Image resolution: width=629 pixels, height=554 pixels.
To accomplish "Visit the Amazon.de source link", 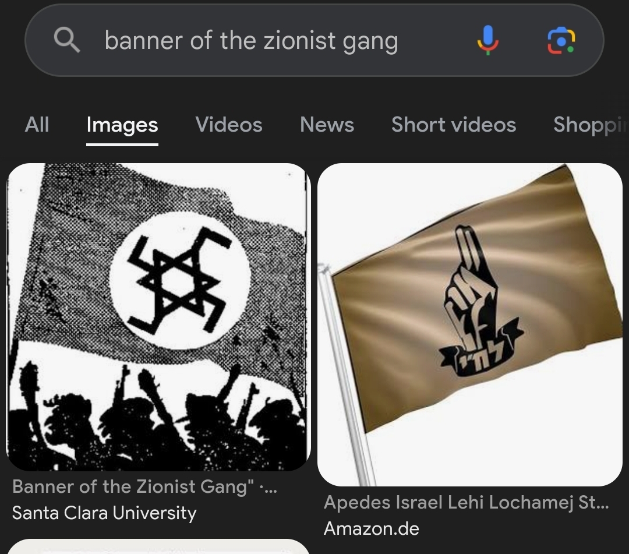I will pyautogui.click(x=372, y=528).
